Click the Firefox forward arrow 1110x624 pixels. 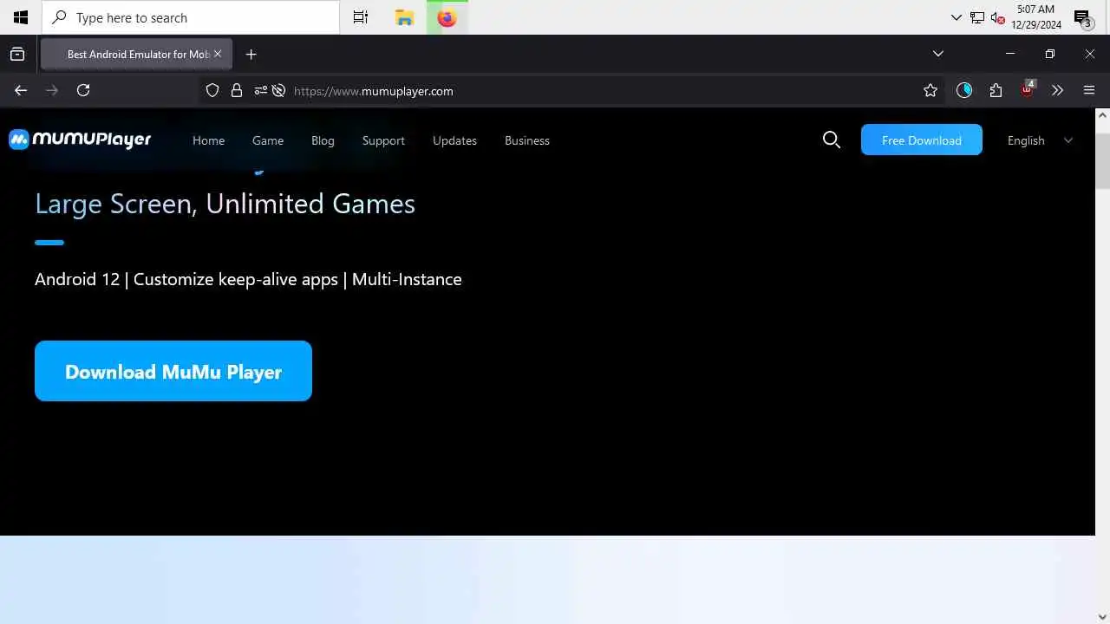click(x=52, y=90)
